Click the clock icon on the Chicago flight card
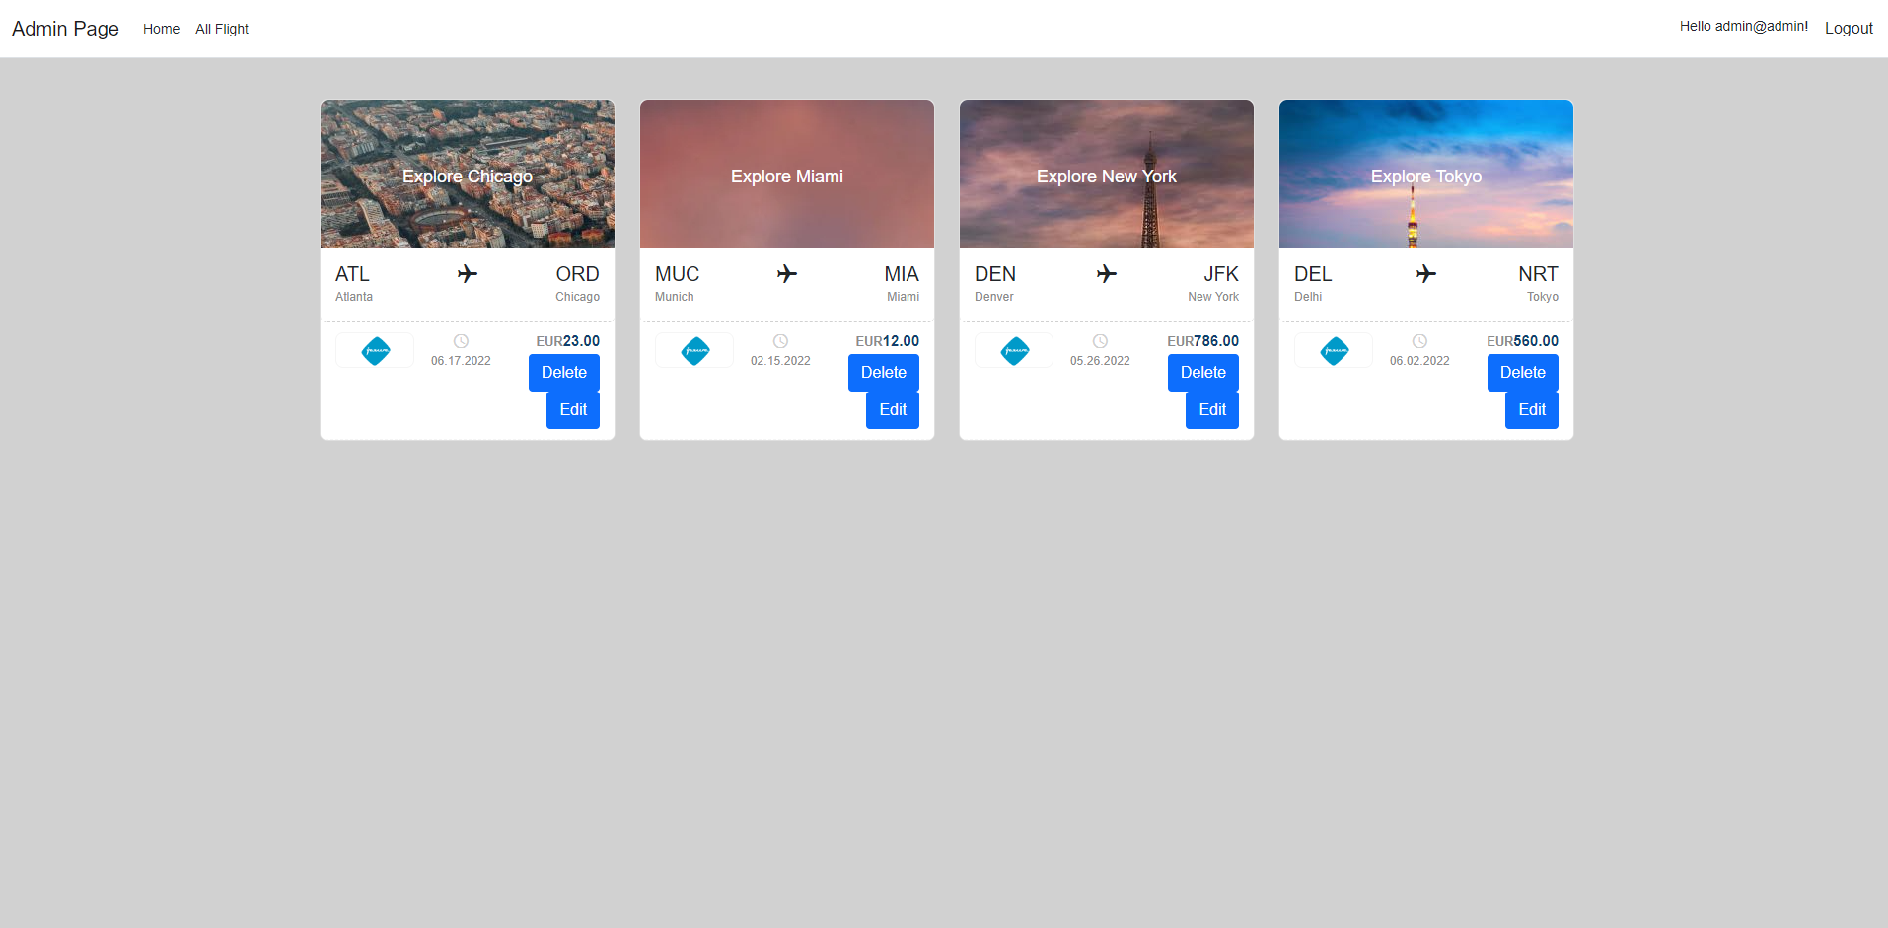Viewport: 1888px width, 928px height. click(x=461, y=341)
